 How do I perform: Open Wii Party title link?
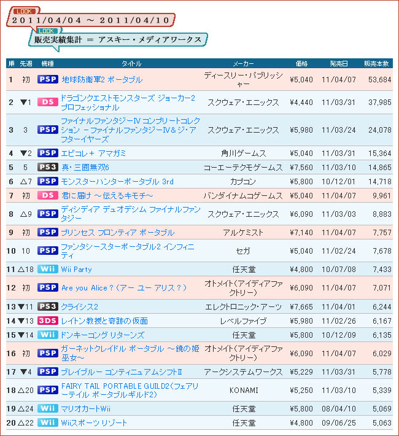tap(77, 270)
